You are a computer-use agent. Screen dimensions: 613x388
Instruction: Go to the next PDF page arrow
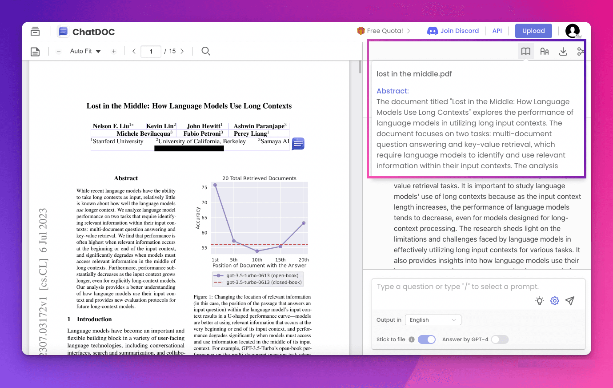182,51
